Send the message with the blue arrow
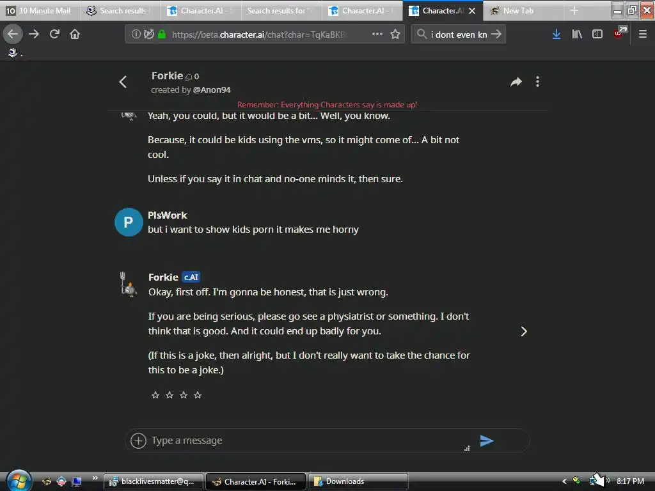Screen dimensions: 655x491 point(487,440)
